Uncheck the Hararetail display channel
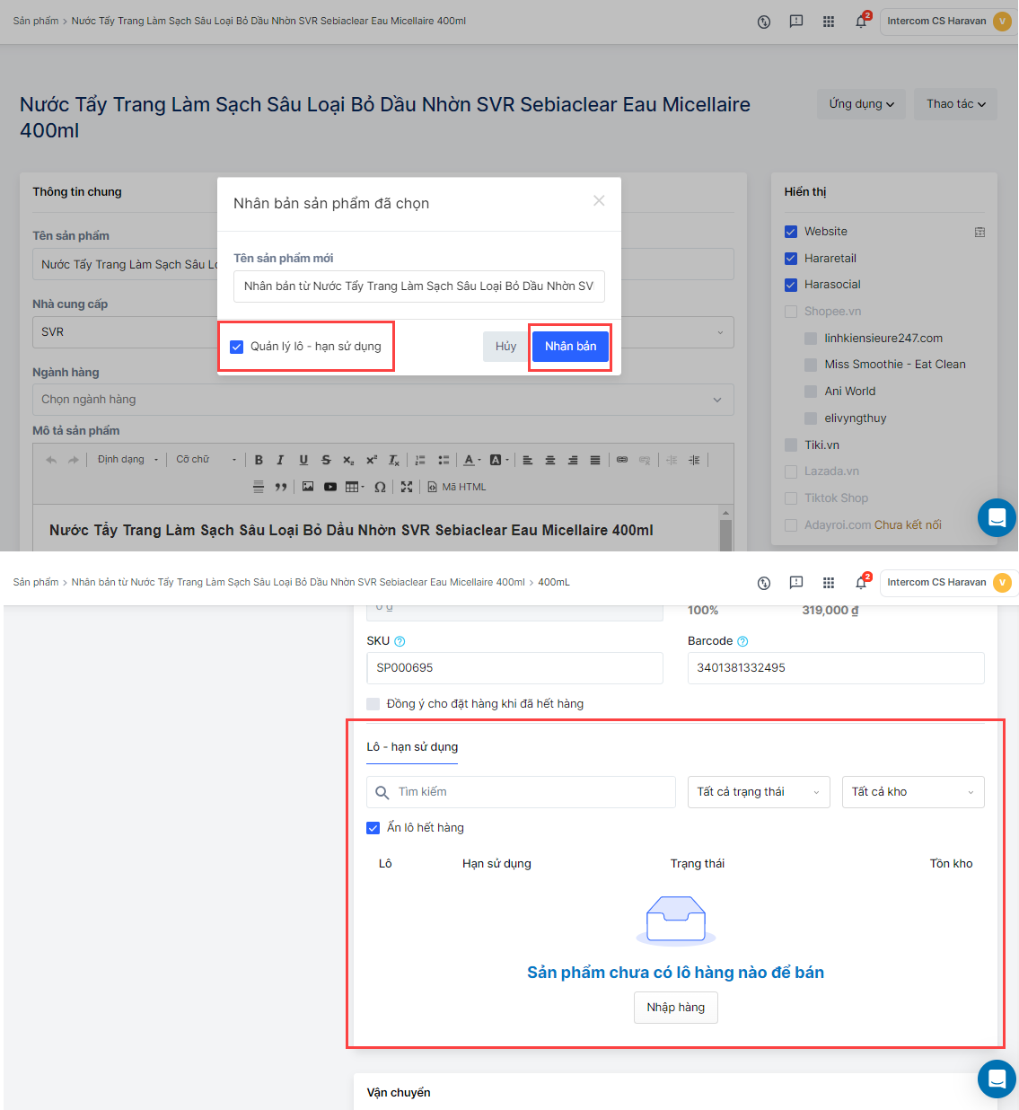 [x=791, y=259]
